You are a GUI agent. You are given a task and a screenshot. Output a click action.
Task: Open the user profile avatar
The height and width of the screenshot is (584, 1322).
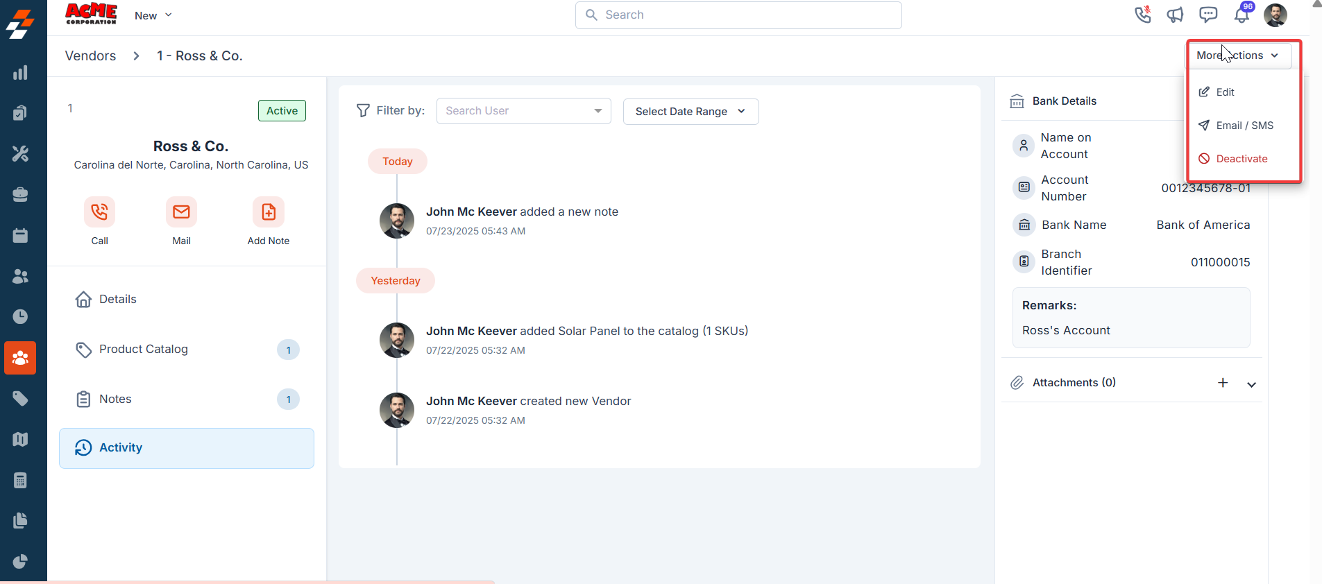click(1276, 15)
